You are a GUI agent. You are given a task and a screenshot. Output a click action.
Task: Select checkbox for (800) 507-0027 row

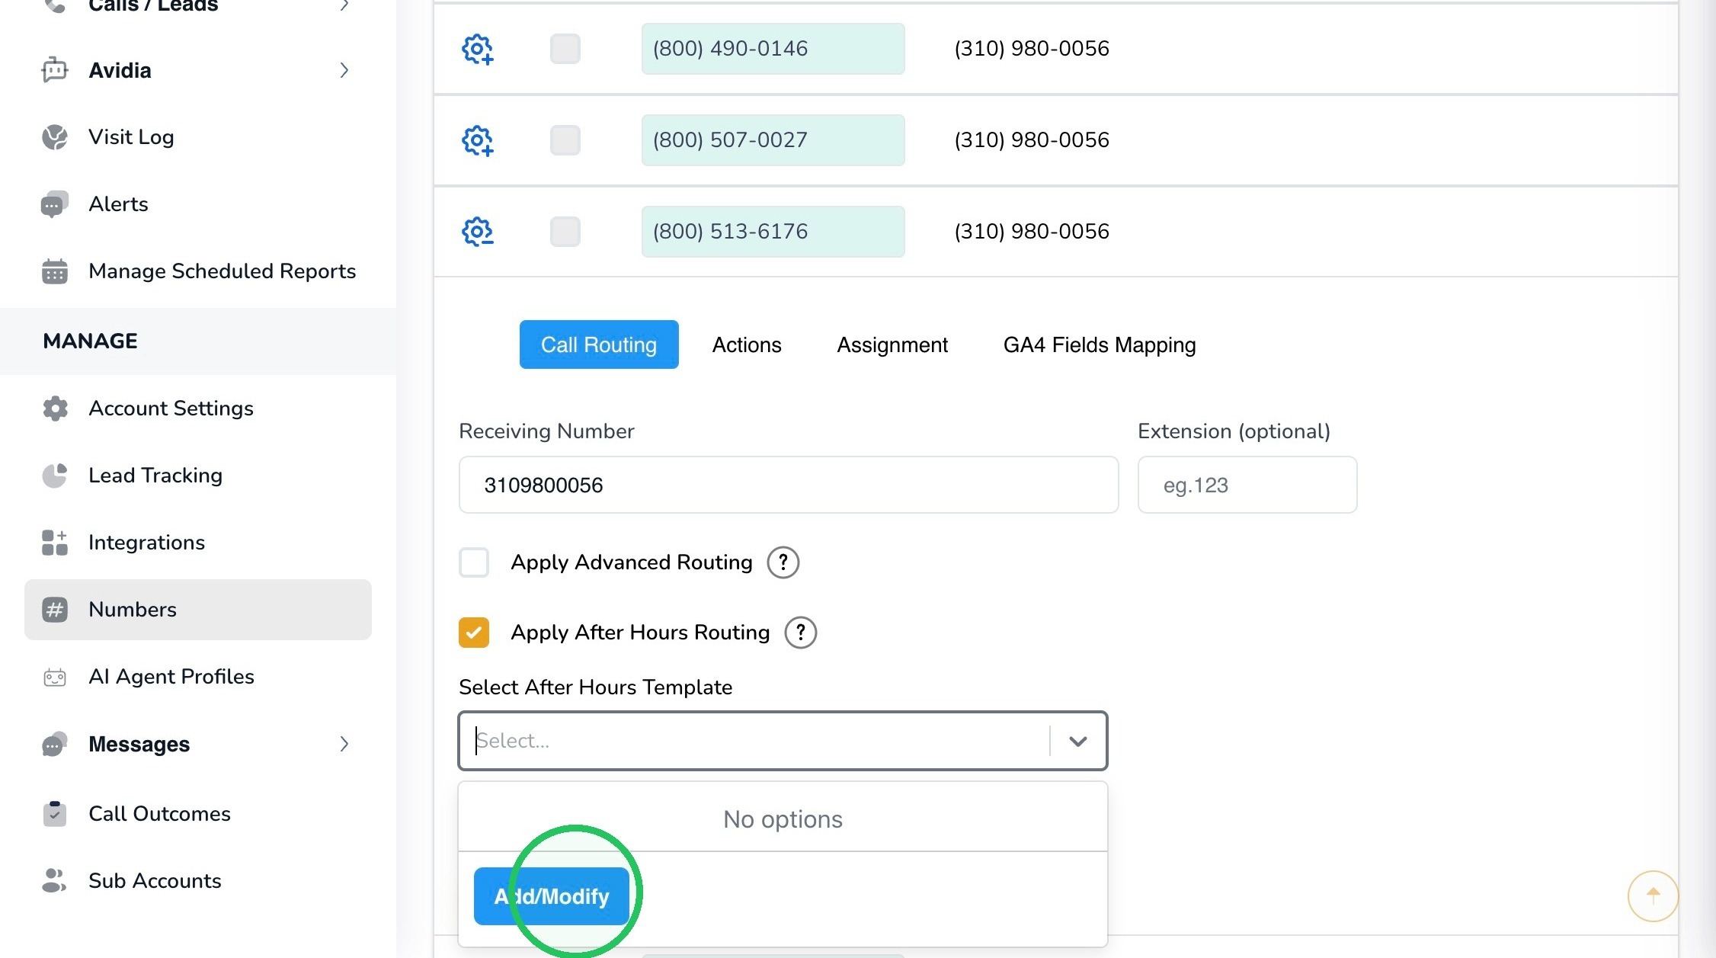point(565,140)
